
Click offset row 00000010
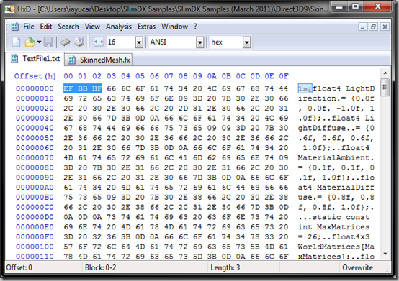point(35,98)
